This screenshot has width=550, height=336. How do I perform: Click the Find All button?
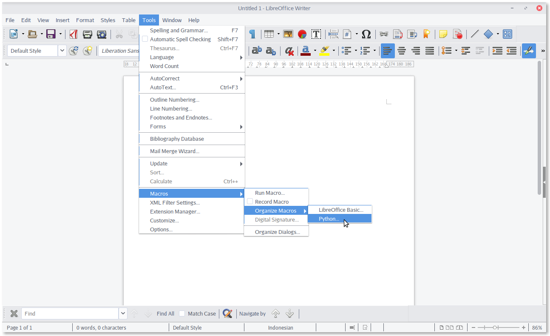tap(165, 313)
